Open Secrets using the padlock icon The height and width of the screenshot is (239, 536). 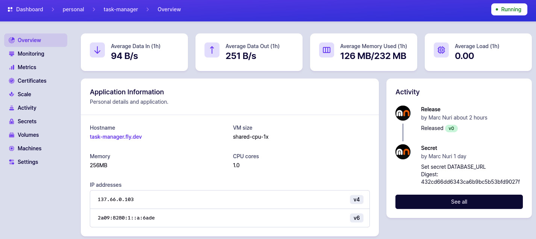[x=11, y=121]
